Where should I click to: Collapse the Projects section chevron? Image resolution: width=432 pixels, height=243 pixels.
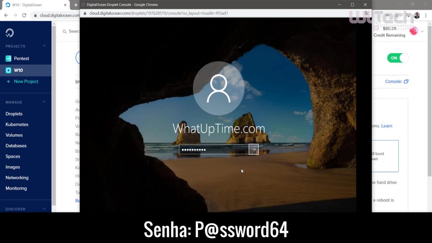pyautogui.click(x=44, y=46)
